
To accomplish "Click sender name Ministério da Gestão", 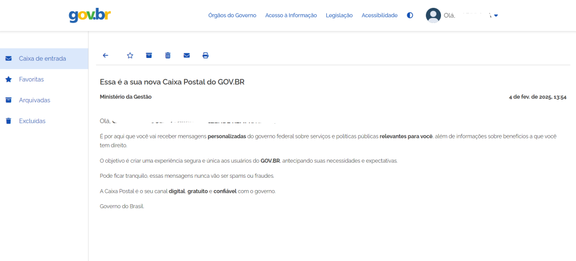I will pyautogui.click(x=125, y=97).
